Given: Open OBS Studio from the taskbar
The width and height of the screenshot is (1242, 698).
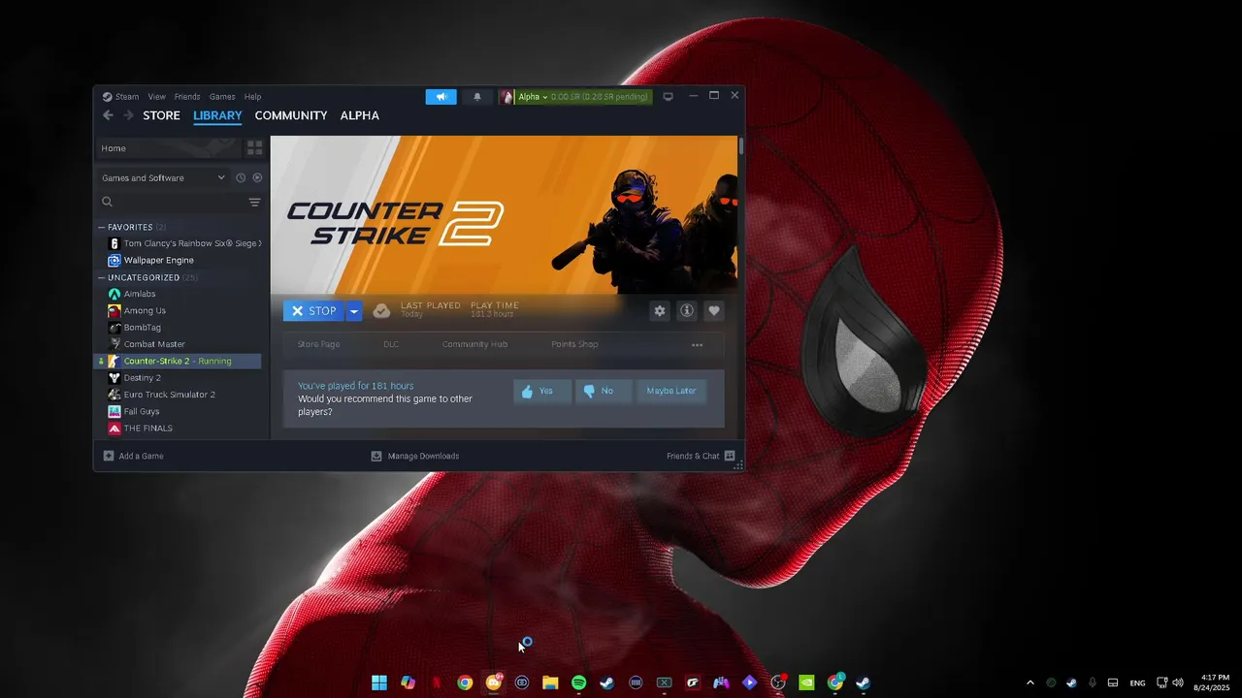Looking at the screenshot, I should pyautogui.click(x=777, y=682).
